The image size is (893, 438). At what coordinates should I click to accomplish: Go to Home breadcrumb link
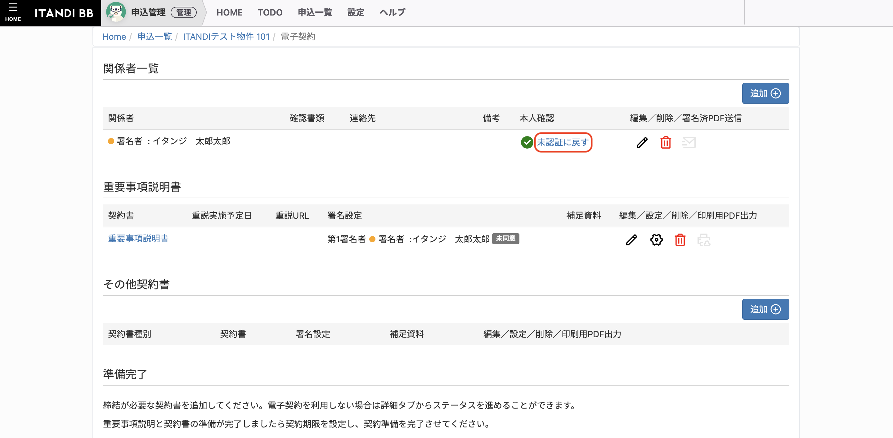tap(114, 37)
